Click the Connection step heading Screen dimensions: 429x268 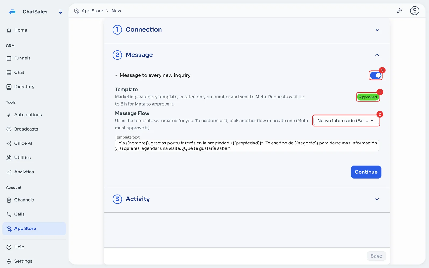[144, 29]
